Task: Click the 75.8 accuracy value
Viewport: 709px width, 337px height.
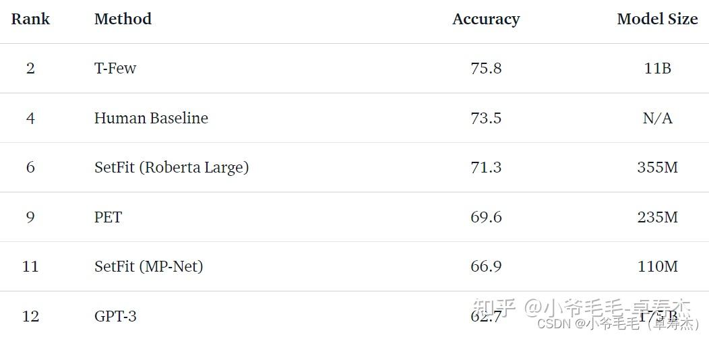Action: coord(486,68)
